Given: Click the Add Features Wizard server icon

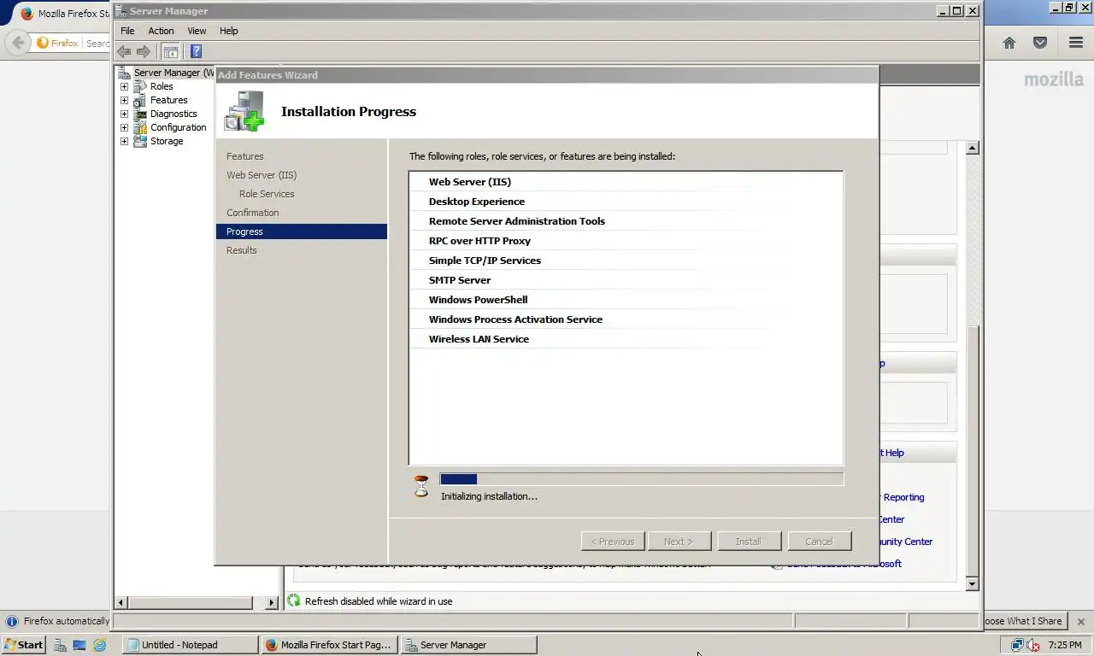Looking at the screenshot, I should pyautogui.click(x=244, y=110).
